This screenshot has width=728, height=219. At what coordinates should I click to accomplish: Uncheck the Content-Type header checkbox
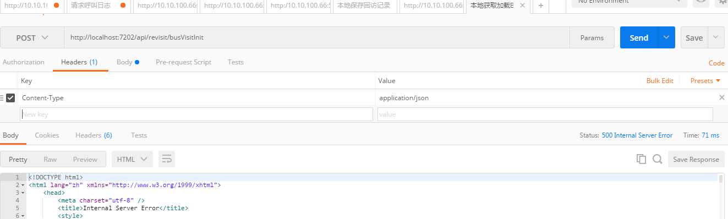coord(10,98)
